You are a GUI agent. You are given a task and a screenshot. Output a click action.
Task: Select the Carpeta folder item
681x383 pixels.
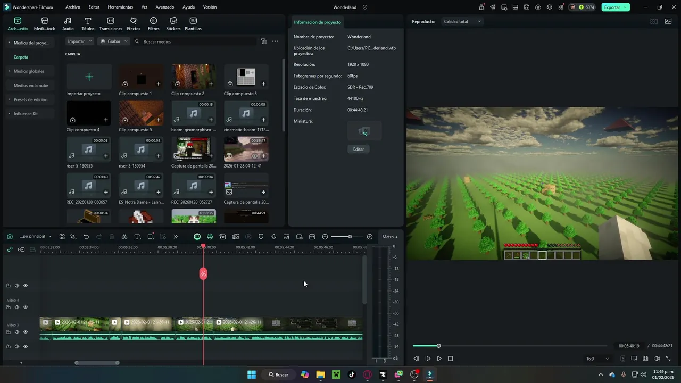[21, 57]
